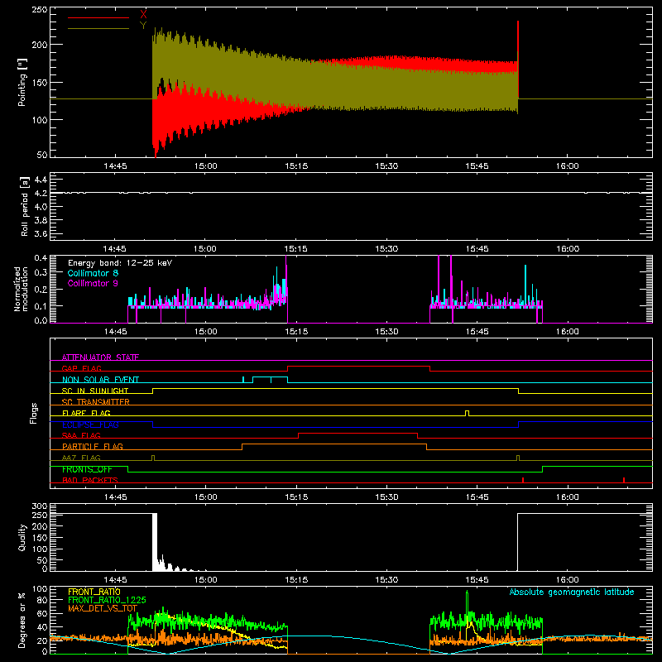
Task: Click the 4.2 value on Roll period axis
Action: point(41,193)
